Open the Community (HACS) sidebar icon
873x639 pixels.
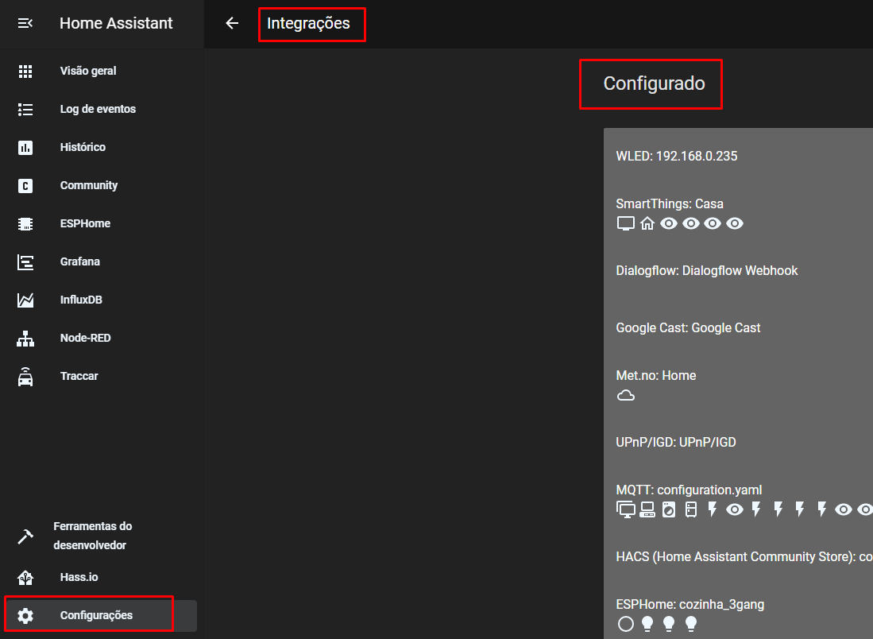tap(25, 185)
